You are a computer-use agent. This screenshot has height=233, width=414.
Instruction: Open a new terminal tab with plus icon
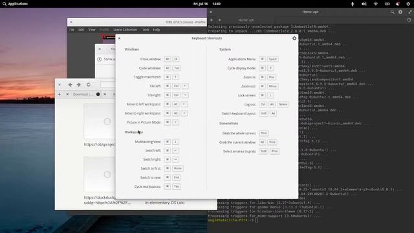pos(212,20)
